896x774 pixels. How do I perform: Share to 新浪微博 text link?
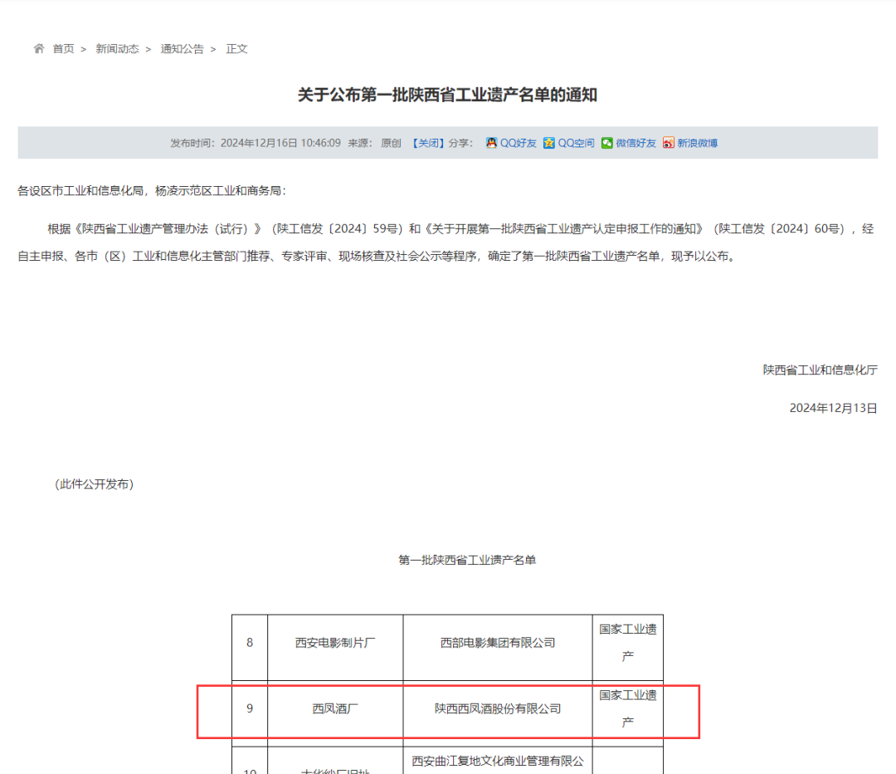pyautogui.click(x=697, y=143)
